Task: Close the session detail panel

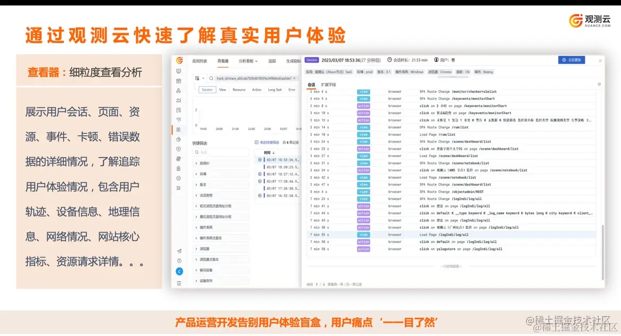Action: point(600,61)
